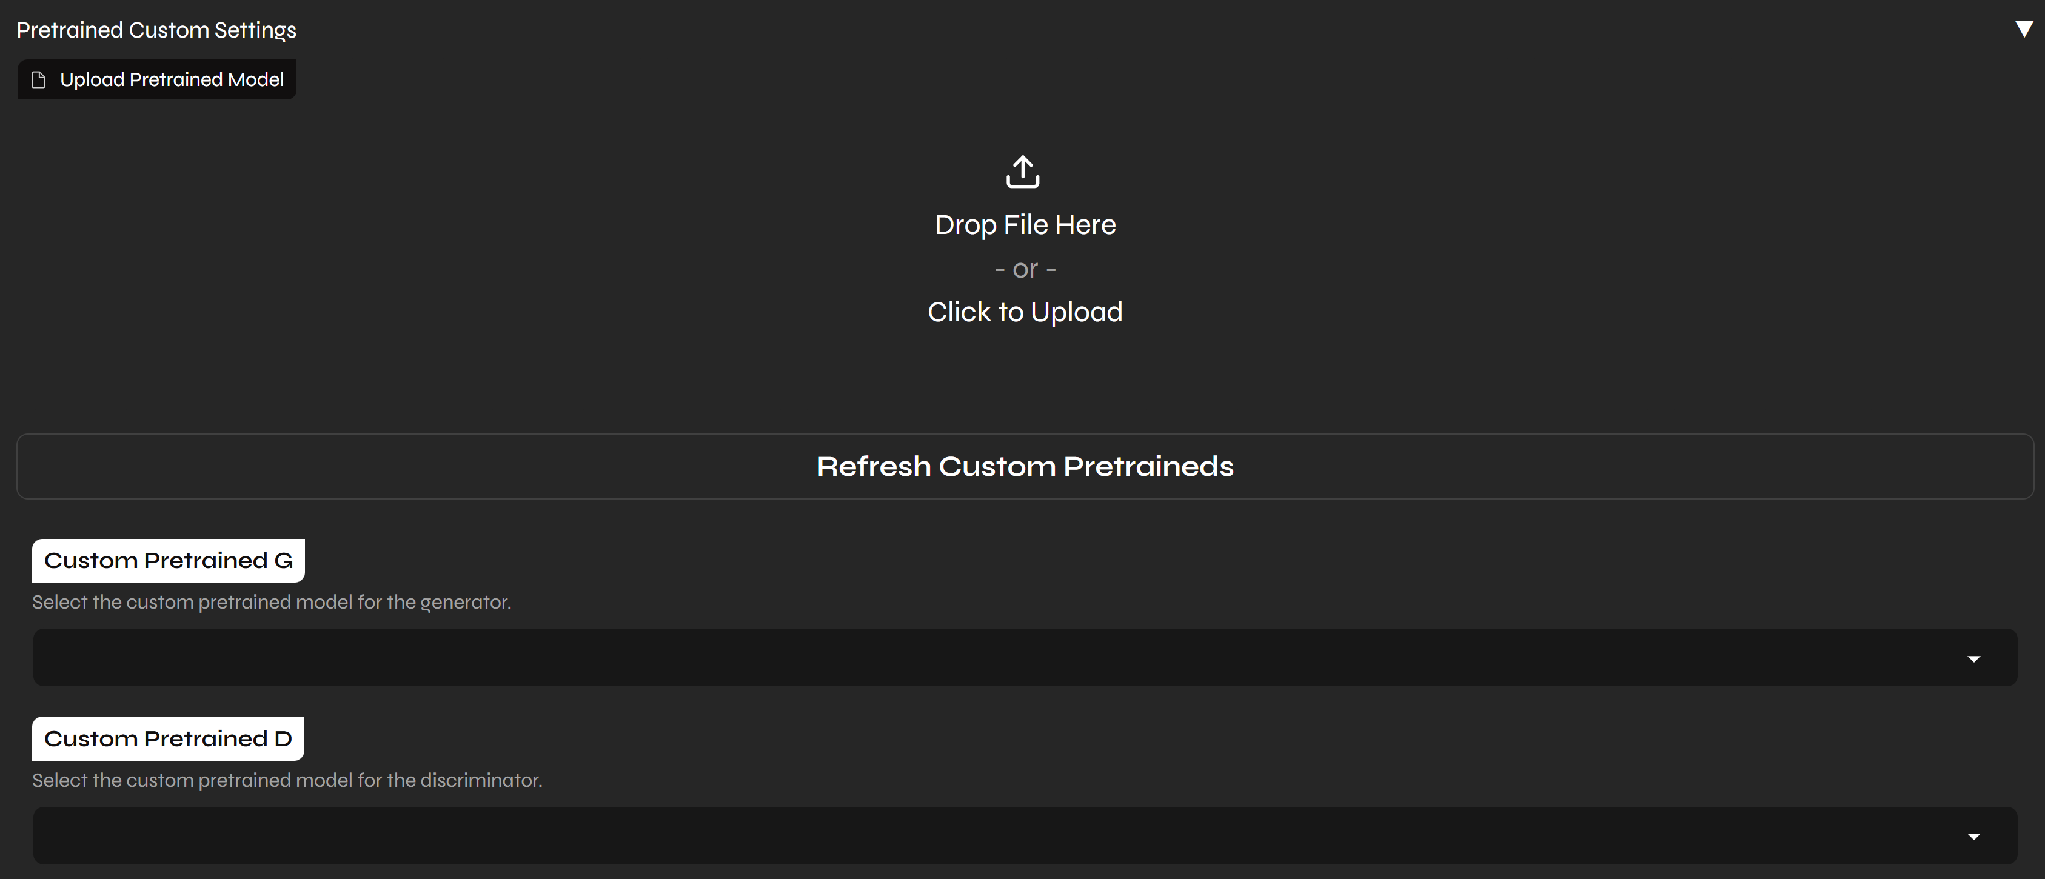The height and width of the screenshot is (879, 2045).
Task: Click the Pretrained Custom Settings header title
Action: pyautogui.click(x=156, y=30)
